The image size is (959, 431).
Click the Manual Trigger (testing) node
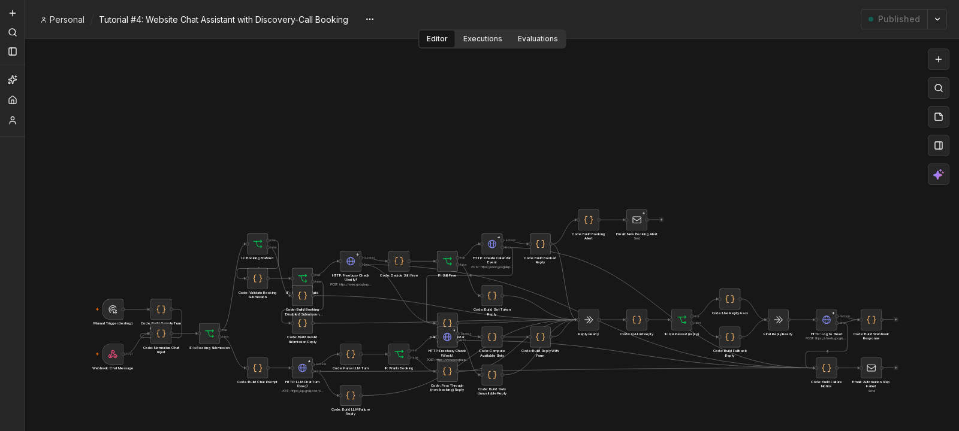coord(113,309)
